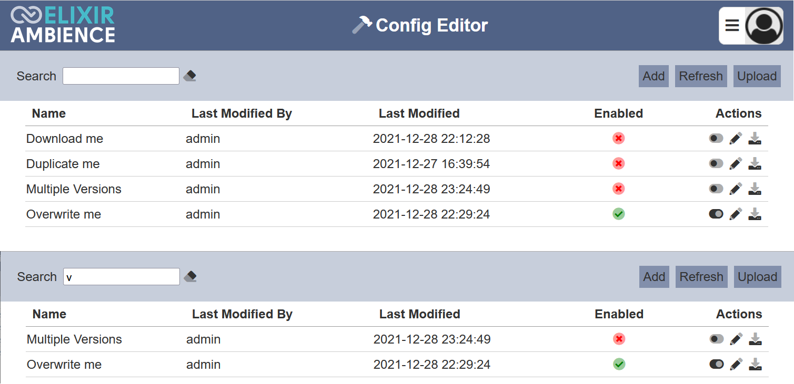Click the download icon for Multiple Versions in the top table
Image resolution: width=794 pixels, height=384 pixels.
point(755,189)
